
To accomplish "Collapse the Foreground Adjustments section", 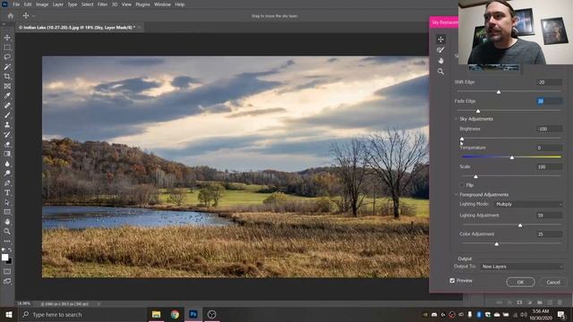I will (456, 195).
